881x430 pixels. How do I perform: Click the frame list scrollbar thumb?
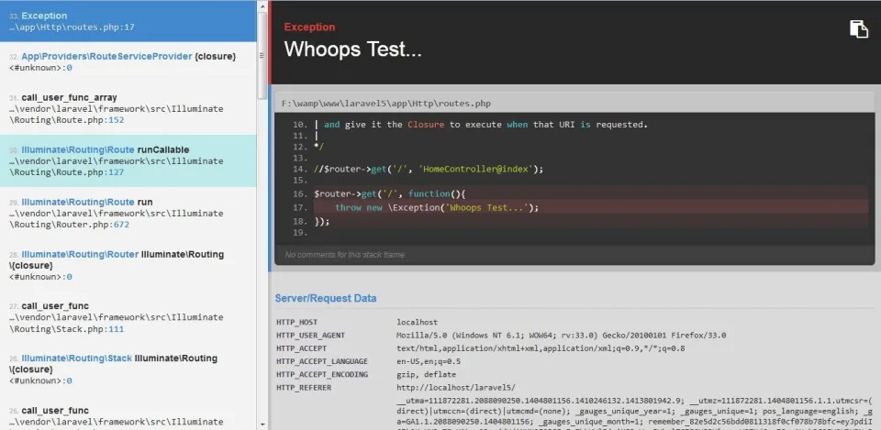coord(262,55)
